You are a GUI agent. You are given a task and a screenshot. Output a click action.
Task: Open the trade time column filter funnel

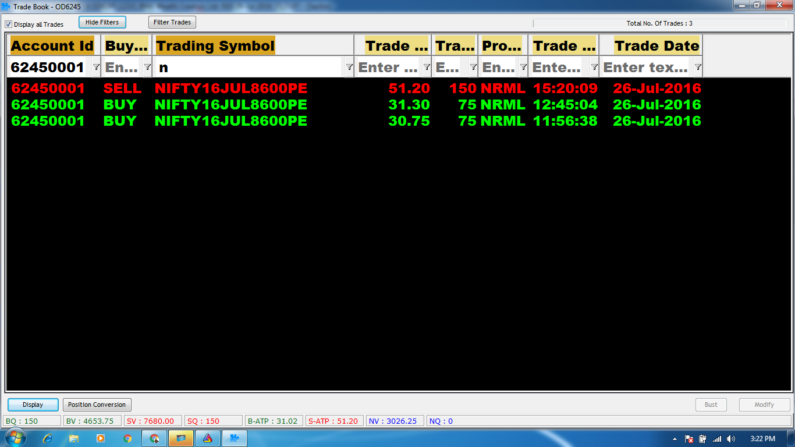[594, 68]
